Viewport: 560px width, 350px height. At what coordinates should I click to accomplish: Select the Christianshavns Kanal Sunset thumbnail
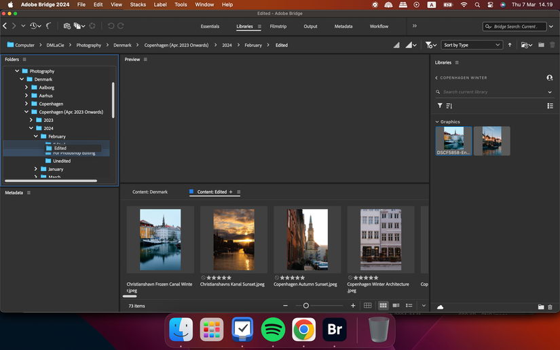pyautogui.click(x=234, y=239)
